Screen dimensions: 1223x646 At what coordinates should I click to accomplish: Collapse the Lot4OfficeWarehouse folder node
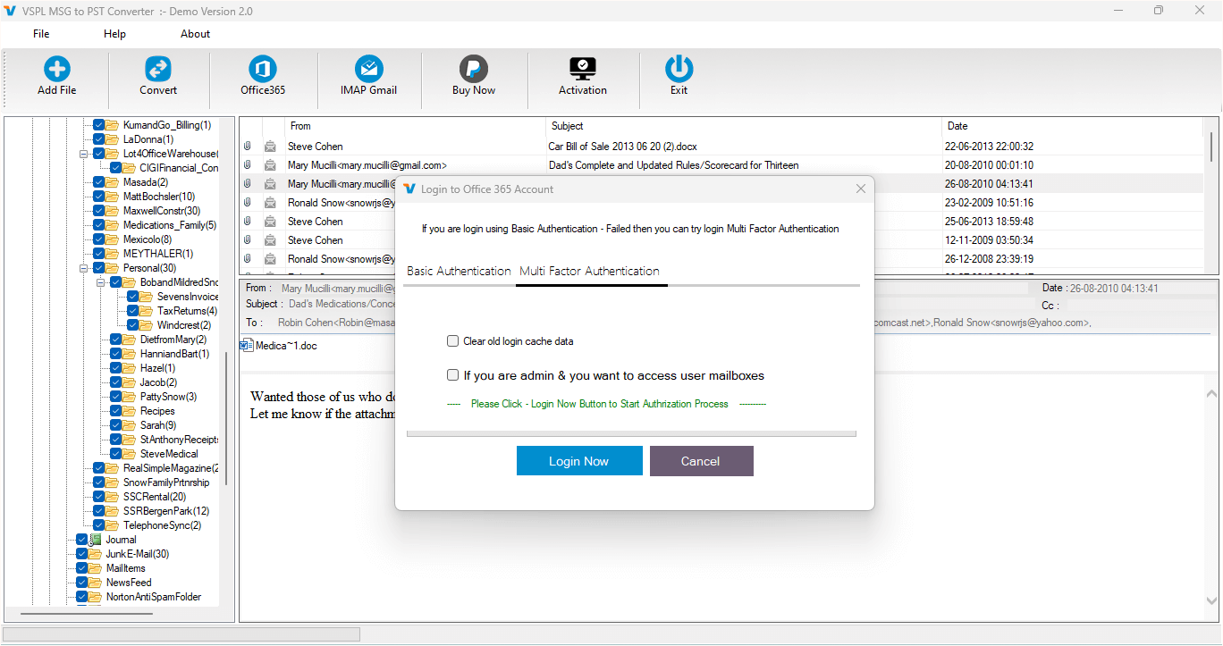tap(83, 154)
